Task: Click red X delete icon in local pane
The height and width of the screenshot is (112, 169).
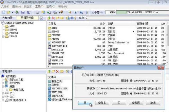Action: pos(57,72)
